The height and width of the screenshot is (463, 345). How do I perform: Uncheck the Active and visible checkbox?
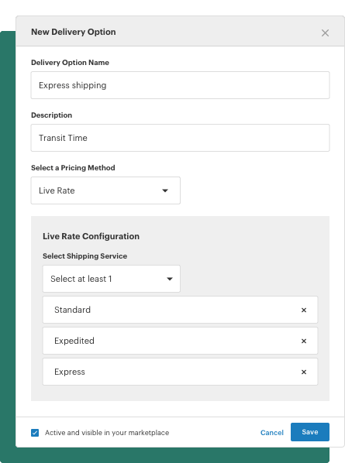point(35,433)
